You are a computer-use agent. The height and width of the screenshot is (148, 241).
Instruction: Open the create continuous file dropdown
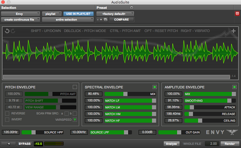tap(20, 20)
